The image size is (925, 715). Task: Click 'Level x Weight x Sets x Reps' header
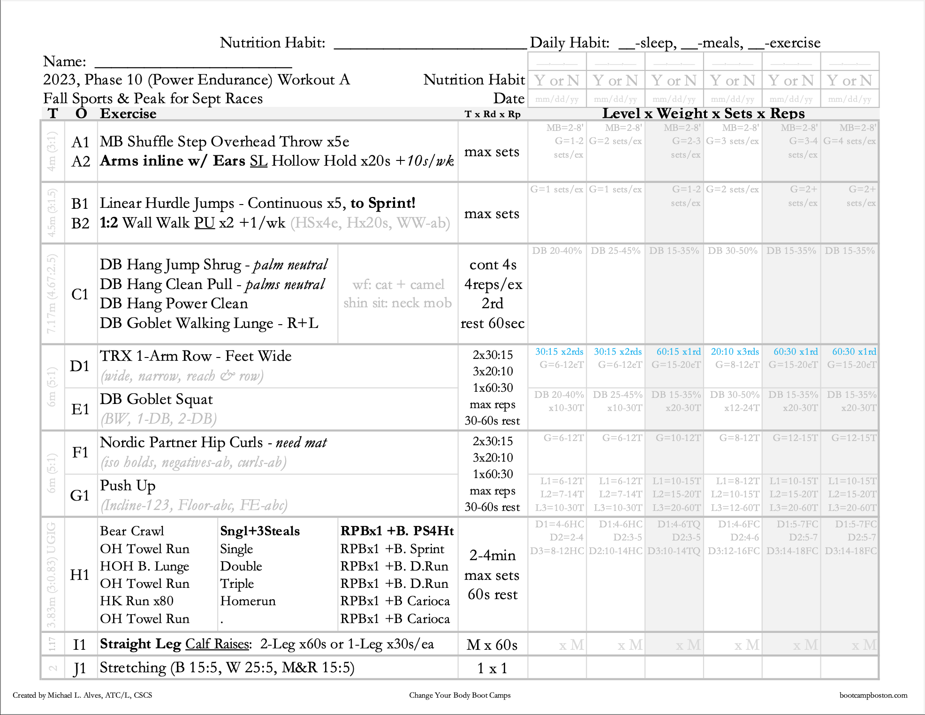coord(703,114)
